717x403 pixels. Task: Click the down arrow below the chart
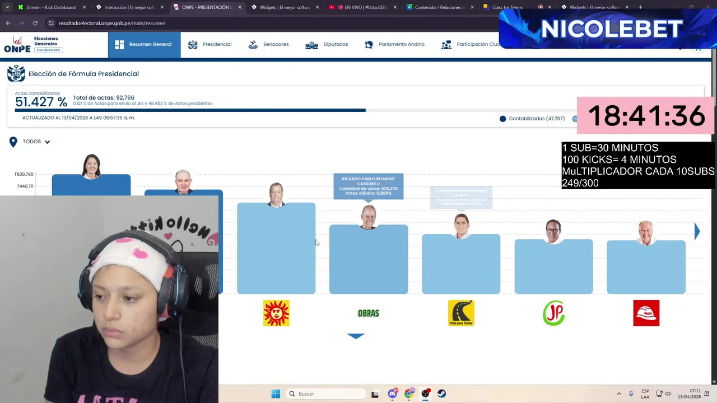356,336
